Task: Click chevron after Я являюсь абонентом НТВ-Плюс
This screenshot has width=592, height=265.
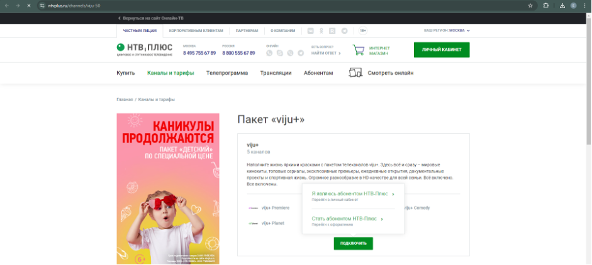Action: coord(393,194)
